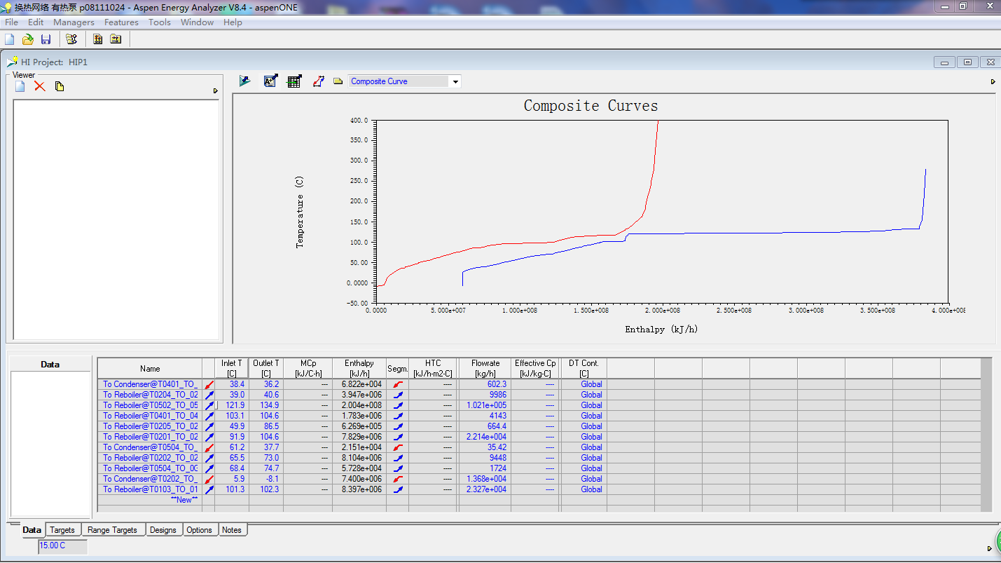This screenshot has height=563, width=1001.
Task: Click segment icon in To Condenser@T0202 row
Action: click(x=398, y=479)
